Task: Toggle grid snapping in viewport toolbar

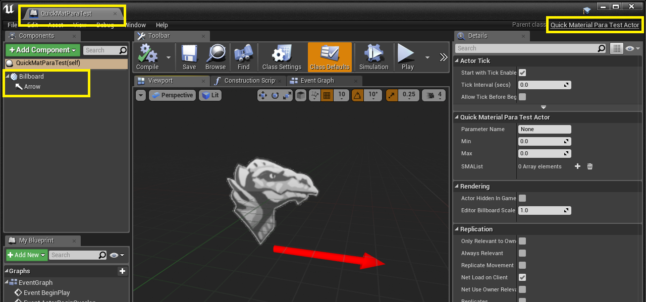Action: point(327,95)
